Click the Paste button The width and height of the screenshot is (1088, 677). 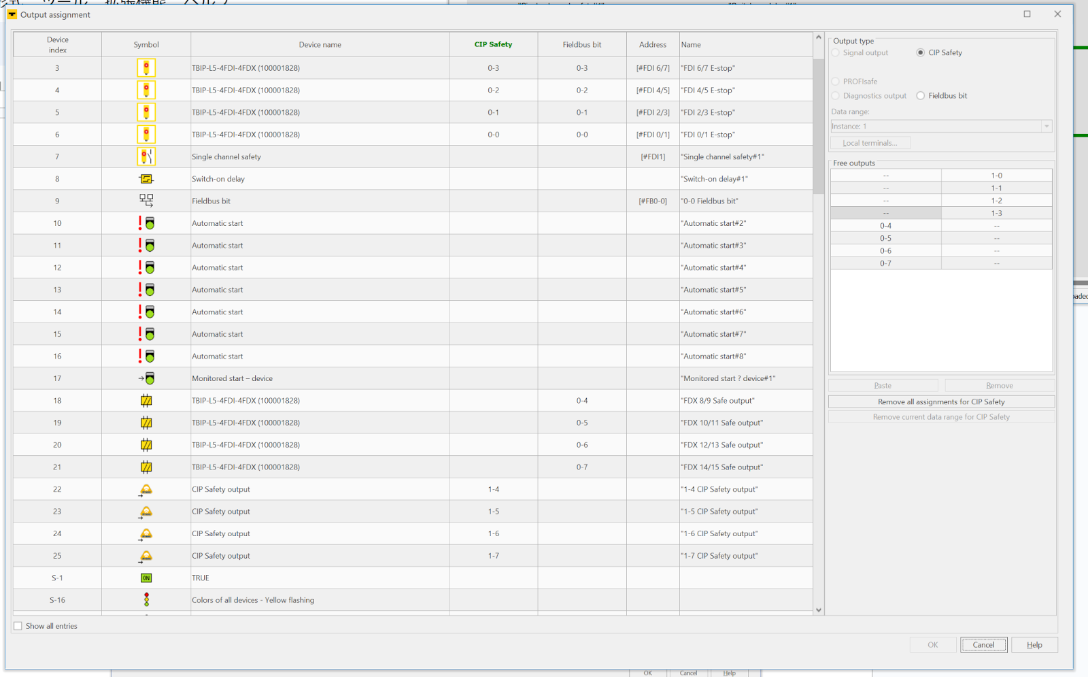(x=883, y=386)
